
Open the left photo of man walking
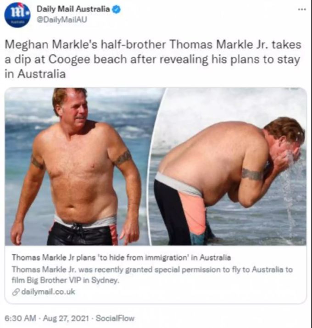click(78, 167)
